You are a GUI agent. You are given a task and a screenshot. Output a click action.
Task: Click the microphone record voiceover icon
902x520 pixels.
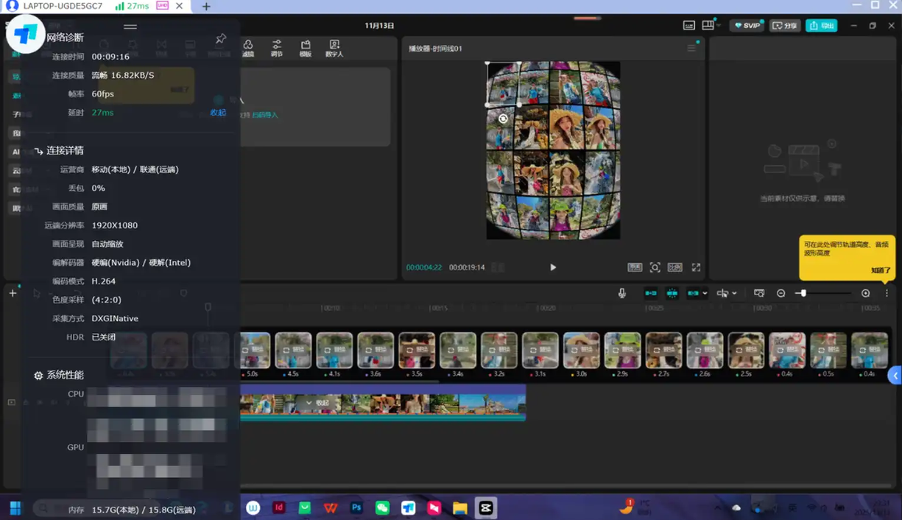pyautogui.click(x=622, y=293)
